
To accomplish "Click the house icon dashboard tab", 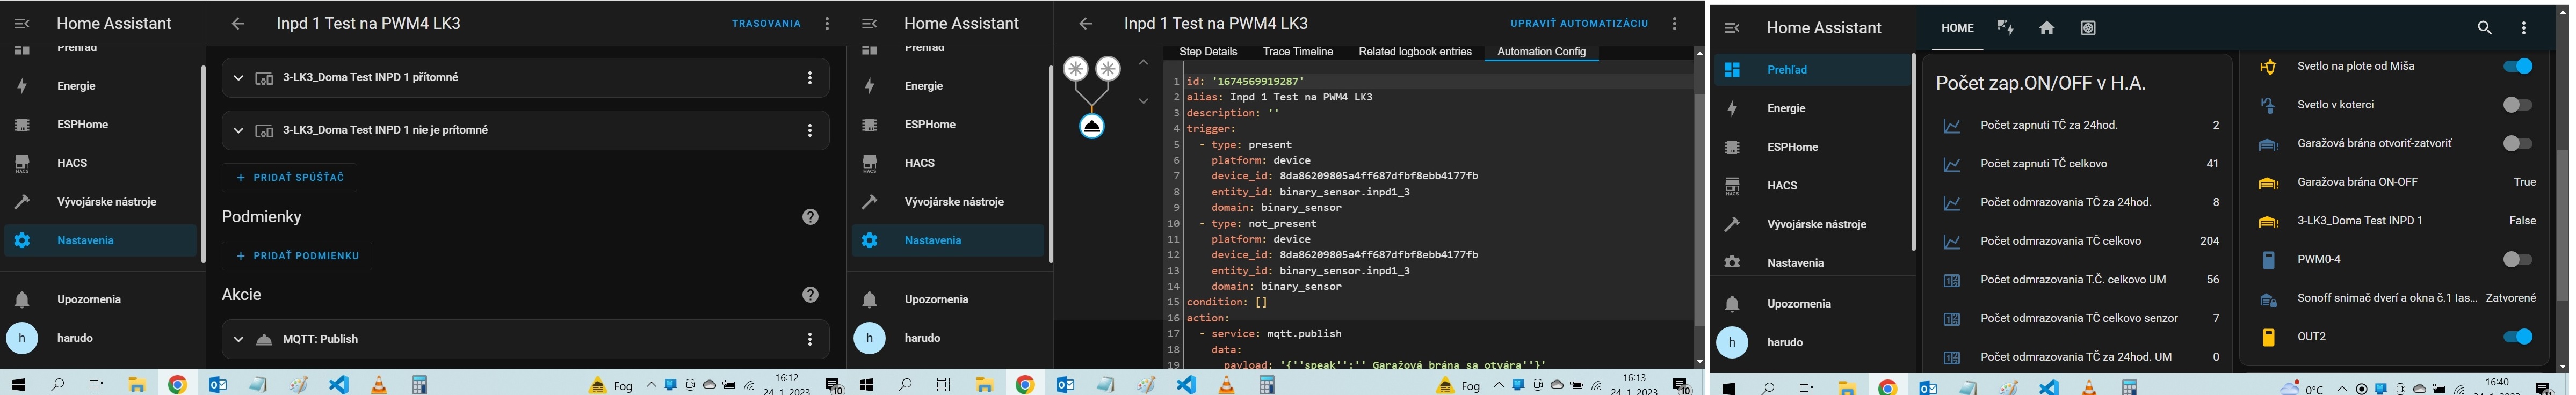I will click(x=2046, y=29).
